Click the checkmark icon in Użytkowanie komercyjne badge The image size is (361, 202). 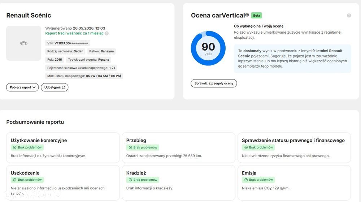click(15, 147)
